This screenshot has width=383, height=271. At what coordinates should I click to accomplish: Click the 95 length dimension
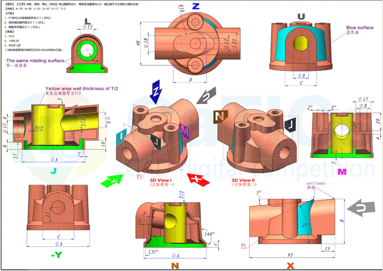(290, 255)
